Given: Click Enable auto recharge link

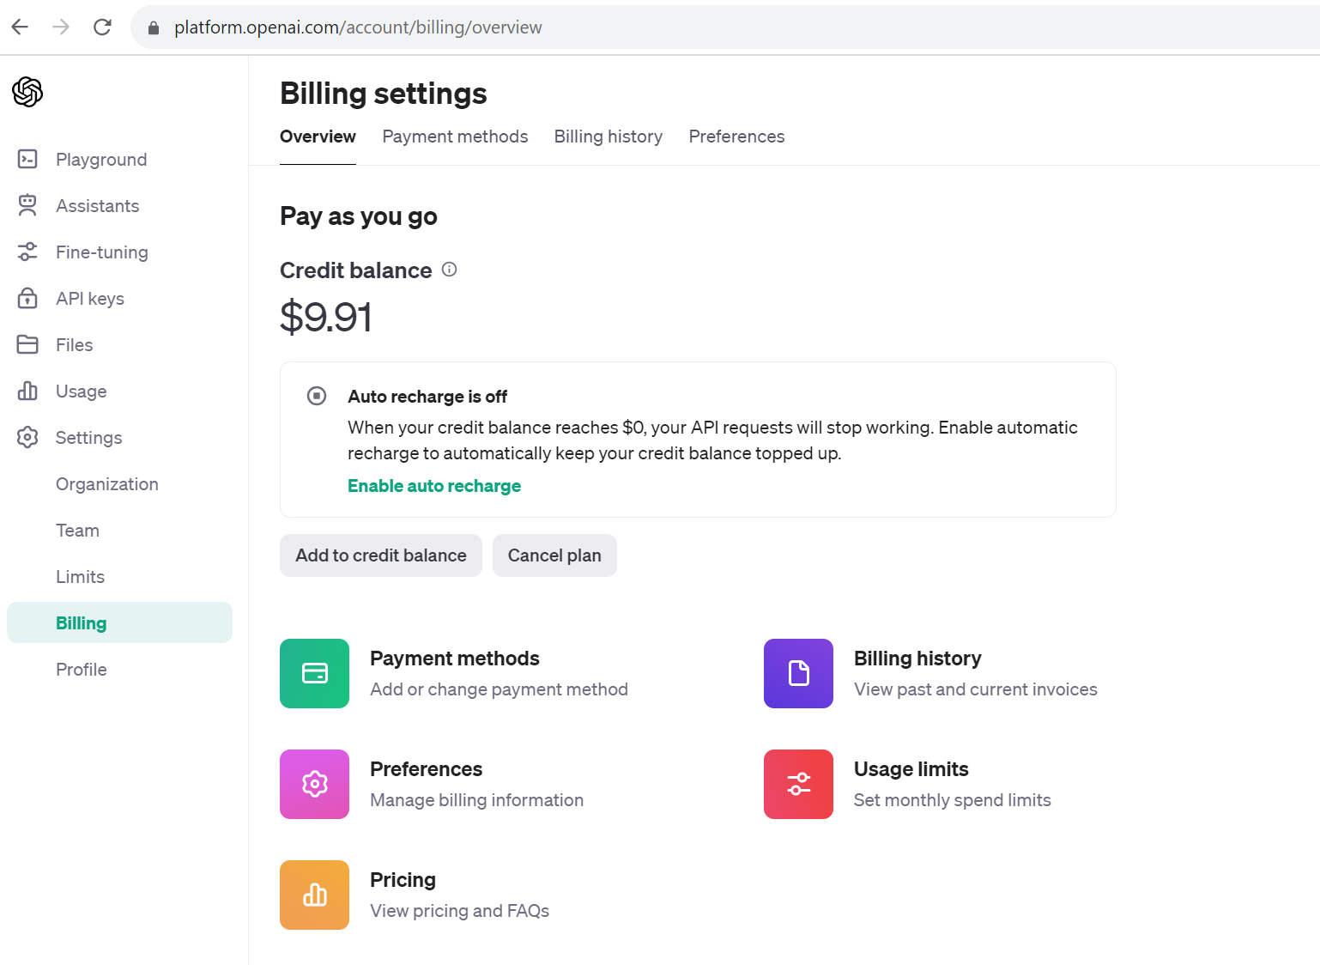Looking at the screenshot, I should (x=434, y=486).
